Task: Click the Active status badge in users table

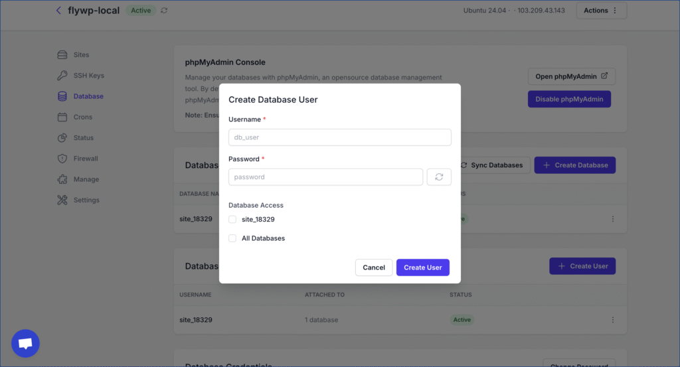Action: click(462, 320)
